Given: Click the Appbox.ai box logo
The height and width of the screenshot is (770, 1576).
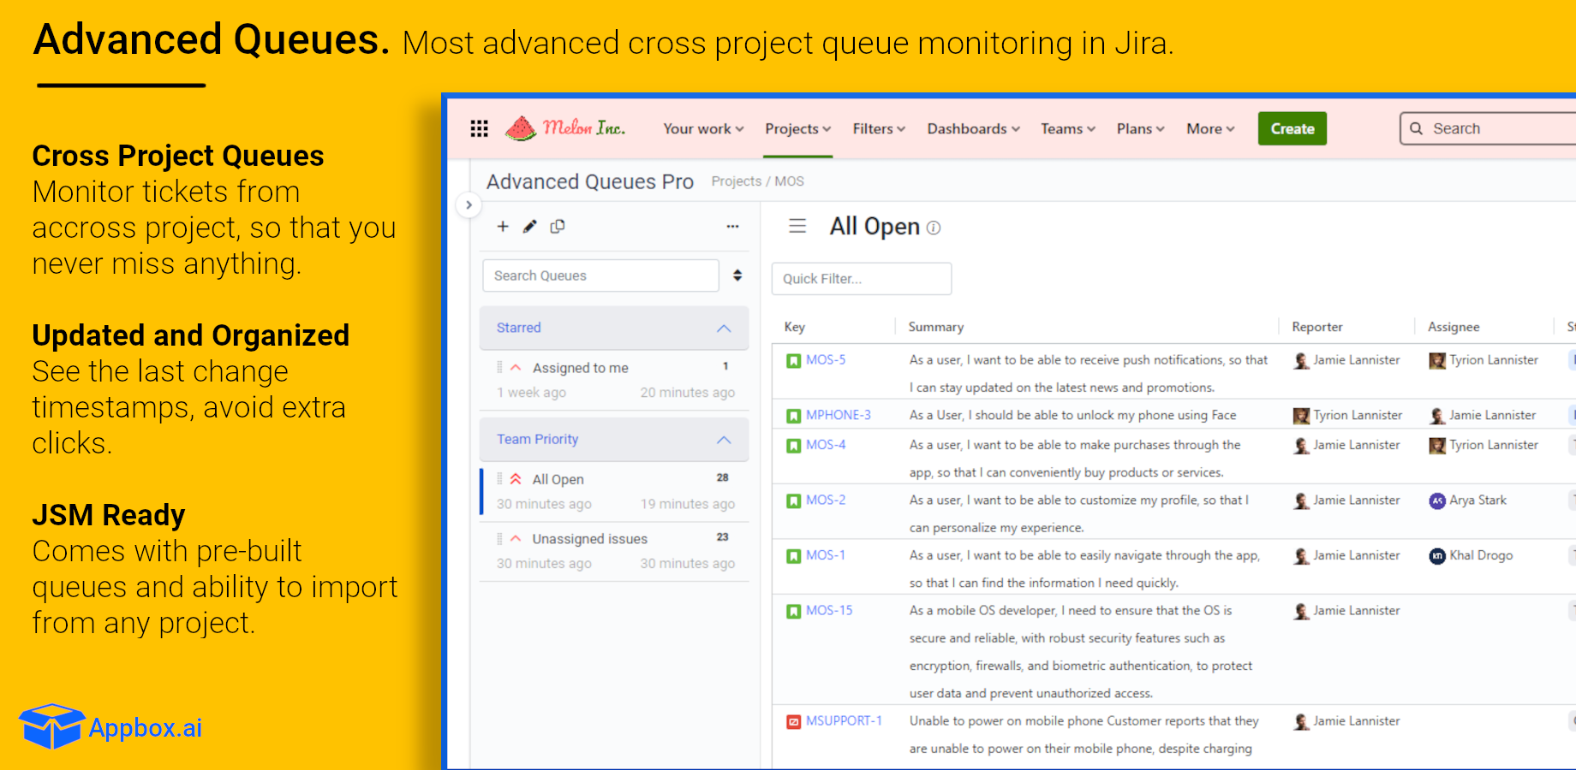Looking at the screenshot, I should [x=51, y=726].
